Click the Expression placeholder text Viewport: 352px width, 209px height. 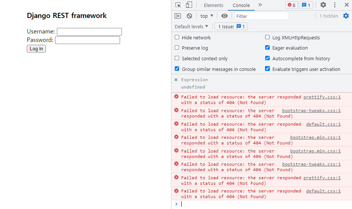195,80
